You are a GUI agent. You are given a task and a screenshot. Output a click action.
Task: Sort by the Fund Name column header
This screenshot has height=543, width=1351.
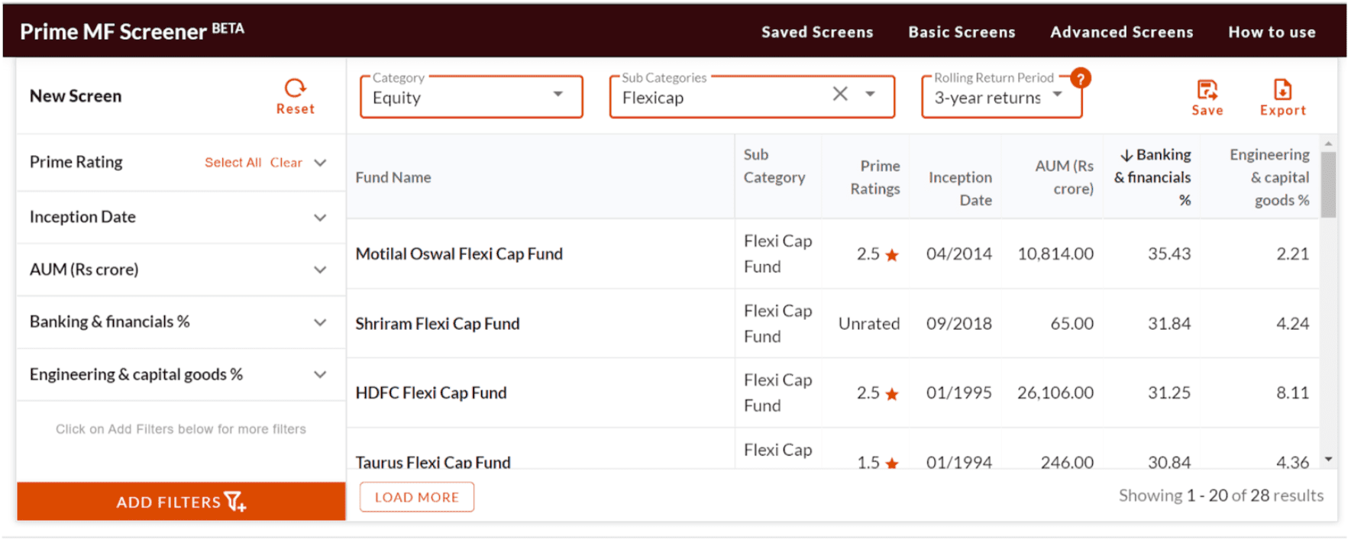[x=393, y=177]
